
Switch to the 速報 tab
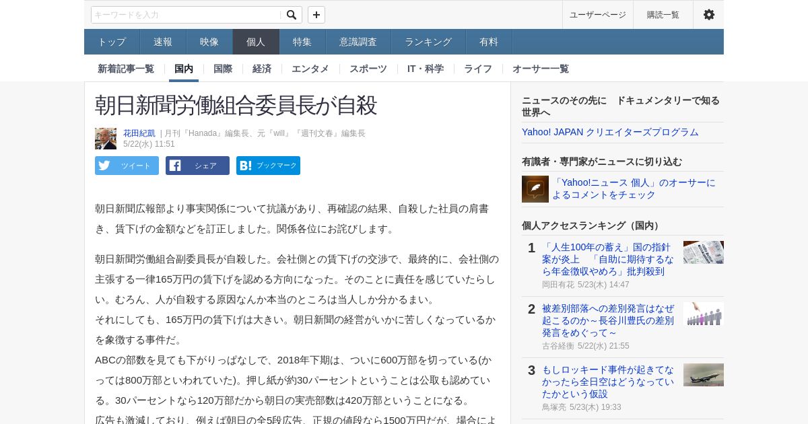point(163,42)
